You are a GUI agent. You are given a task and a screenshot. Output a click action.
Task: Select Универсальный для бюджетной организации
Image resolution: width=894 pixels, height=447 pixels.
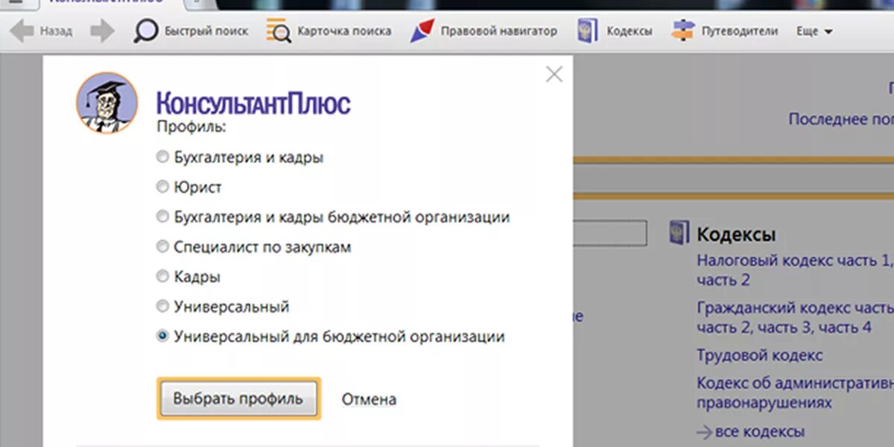tap(162, 336)
